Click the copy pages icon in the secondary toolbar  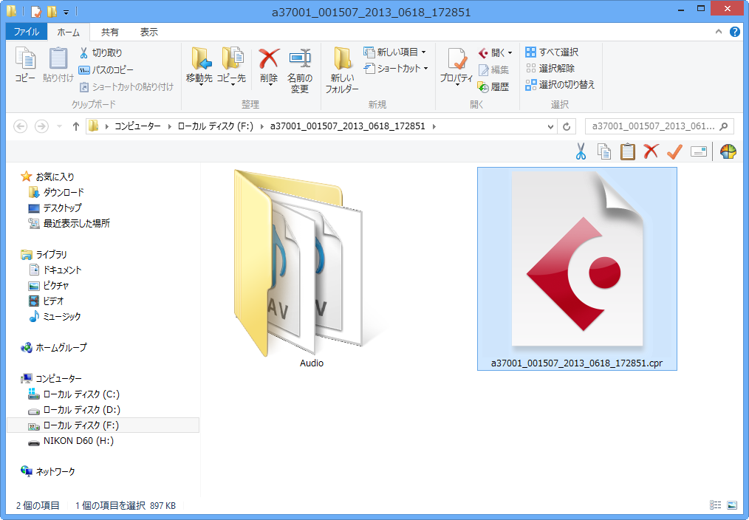(603, 152)
